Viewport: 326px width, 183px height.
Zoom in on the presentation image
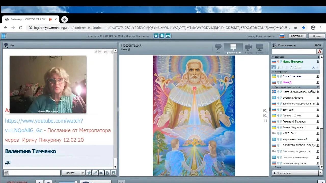click(265, 111)
